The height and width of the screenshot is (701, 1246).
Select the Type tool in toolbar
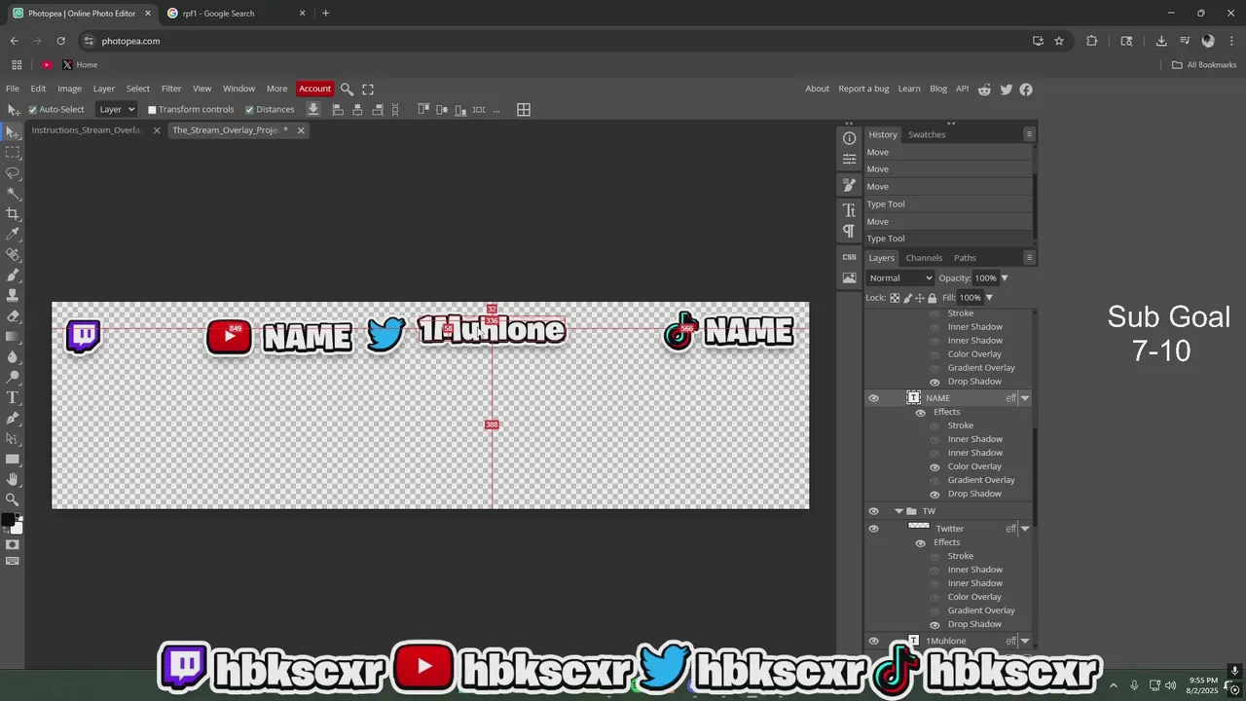13,397
